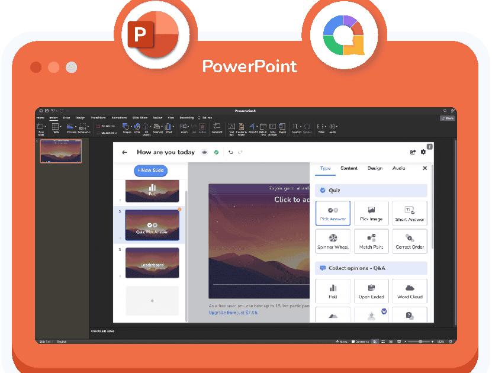Screen dimensions: 492x373
Task: Select Short Answer quiz type
Action: point(410,213)
